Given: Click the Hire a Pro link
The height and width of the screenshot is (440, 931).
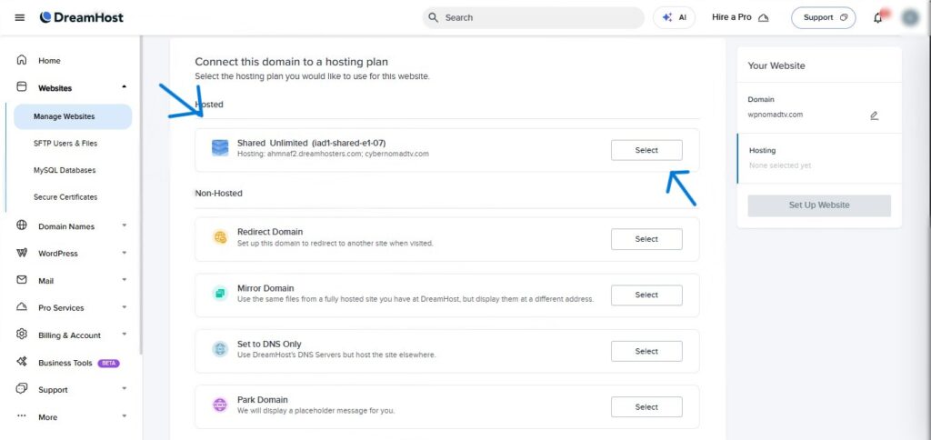Looking at the screenshot, I should click(740, 18).
